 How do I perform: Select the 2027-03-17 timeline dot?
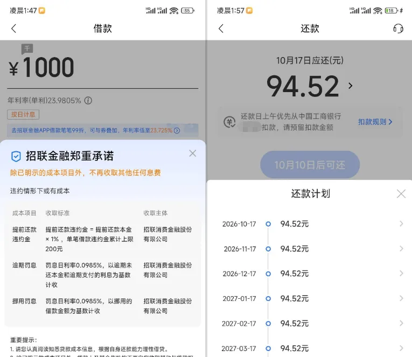click(x=268, y=348)
